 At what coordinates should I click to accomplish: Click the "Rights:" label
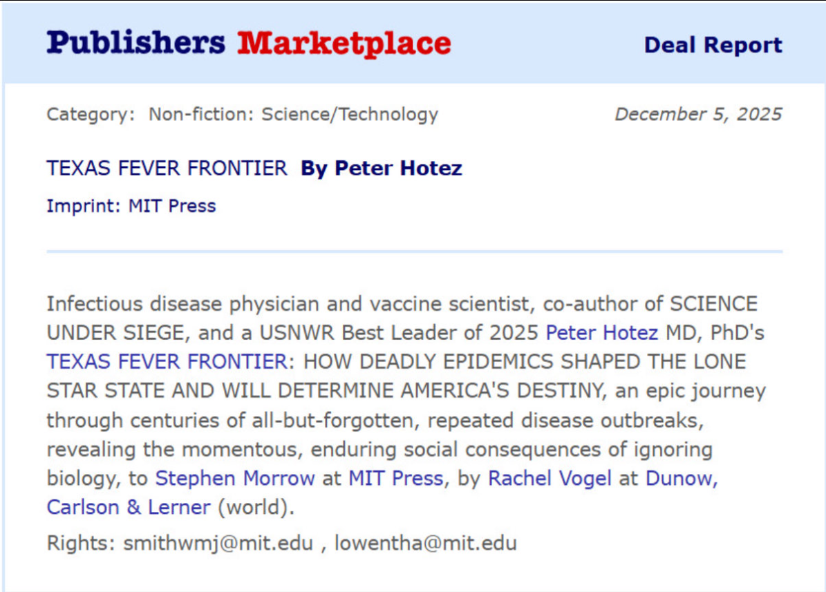[80, 543]
